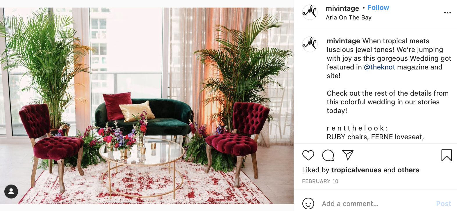
Task: Follow the mivintage account
Action: [x=378, y=8]
